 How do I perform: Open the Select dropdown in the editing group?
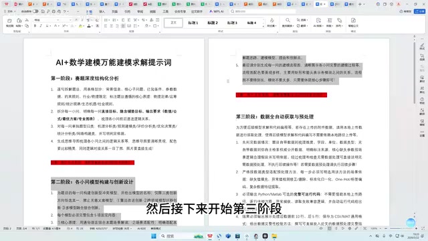pos(302,20)
